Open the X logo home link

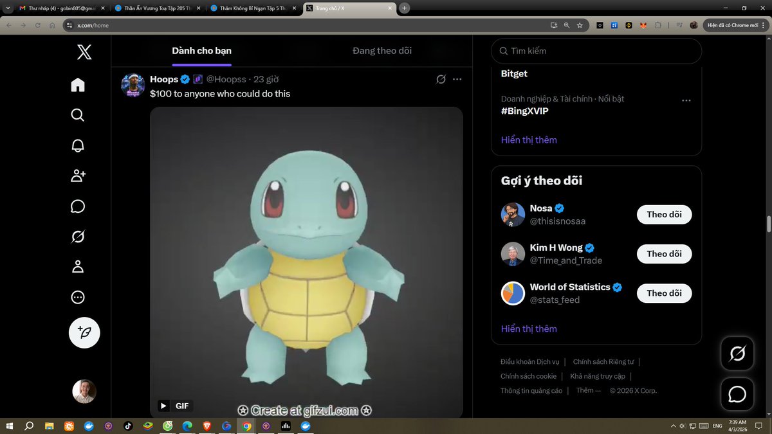coord(84,51)
